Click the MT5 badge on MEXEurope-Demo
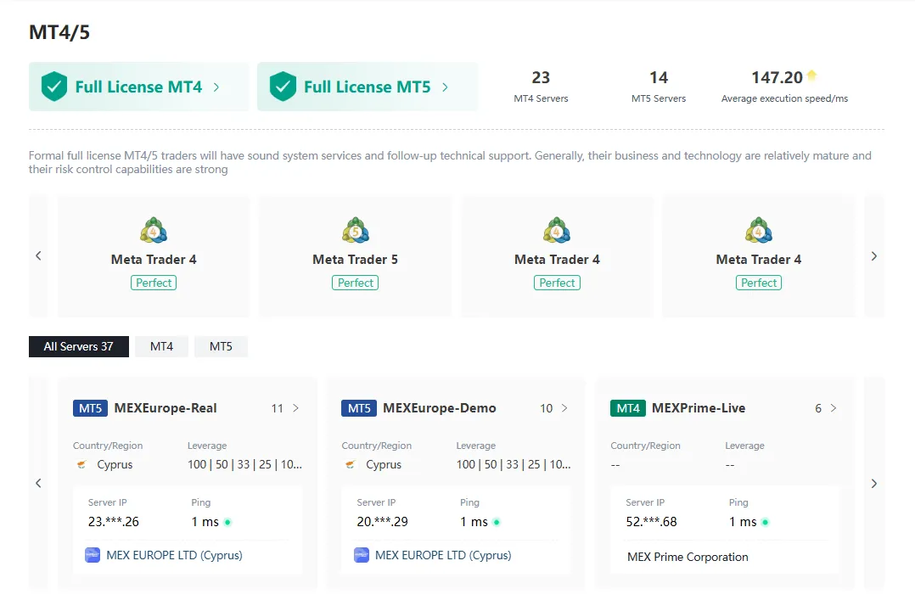Image resolution: width=915 pixels, height=600 pixels. (x=360, y=408)
